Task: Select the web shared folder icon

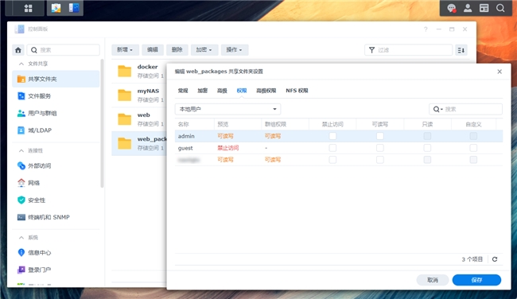Action: tap(125, 119)
